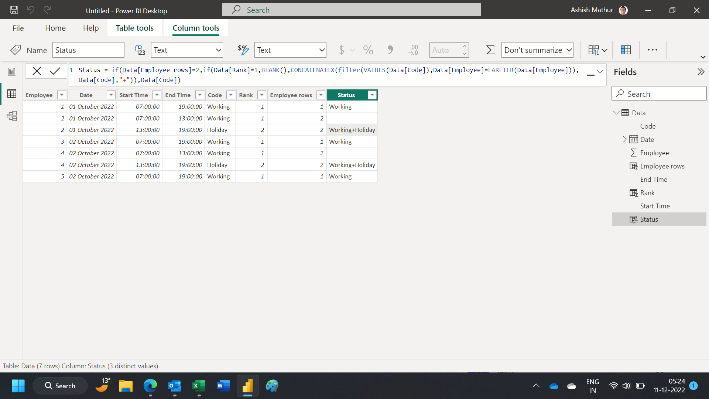Open the File menu
Image resolution: width=709 pixels, height=399 pixels.
pos(18,28)
